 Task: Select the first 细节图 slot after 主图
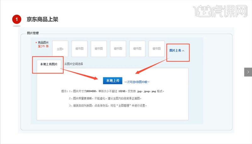80,49
